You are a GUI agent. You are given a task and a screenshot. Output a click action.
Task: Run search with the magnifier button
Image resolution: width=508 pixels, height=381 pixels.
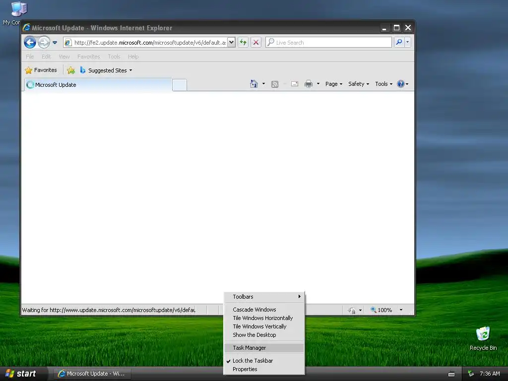click(x=399, y=42)
